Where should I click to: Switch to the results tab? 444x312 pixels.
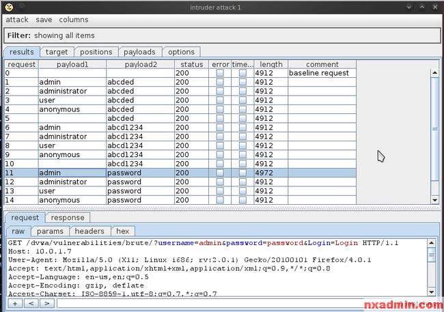pos(22,52)
